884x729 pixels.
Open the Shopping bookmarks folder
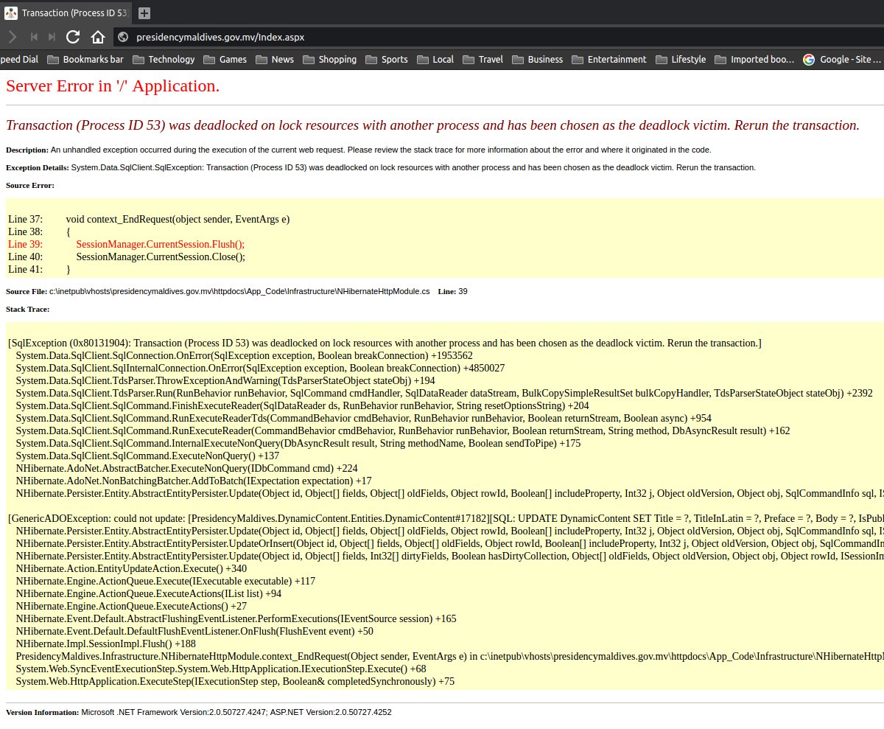tap(330, 60)
